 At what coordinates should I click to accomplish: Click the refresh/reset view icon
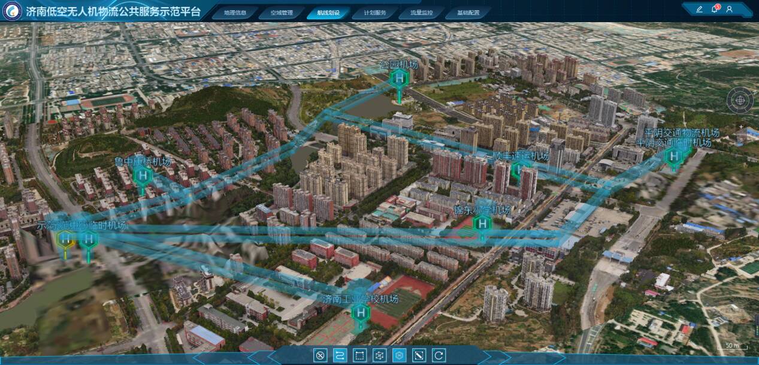pyautogui.click(x=439, y=355)
